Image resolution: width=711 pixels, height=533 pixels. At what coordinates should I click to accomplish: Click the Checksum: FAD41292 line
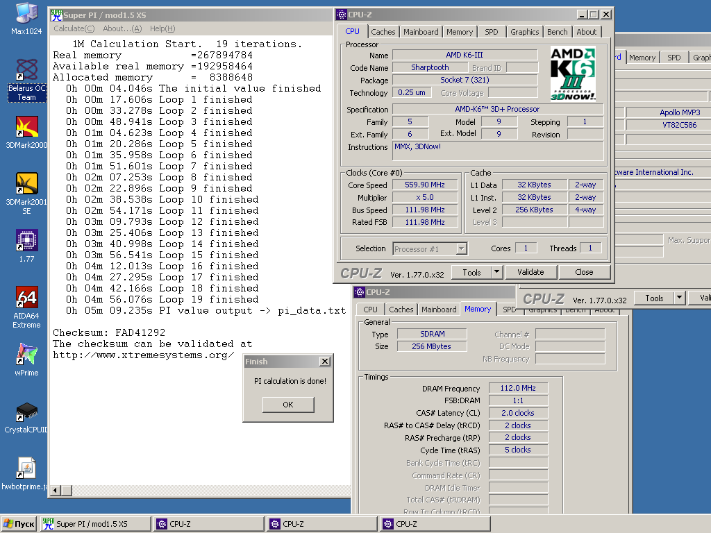[109, 332]
